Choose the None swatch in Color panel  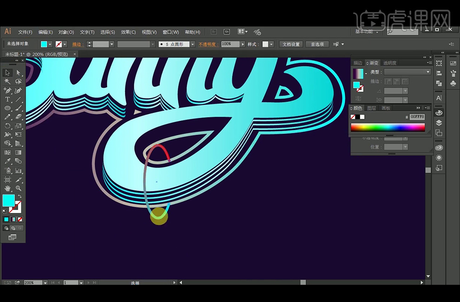point(353,117)
